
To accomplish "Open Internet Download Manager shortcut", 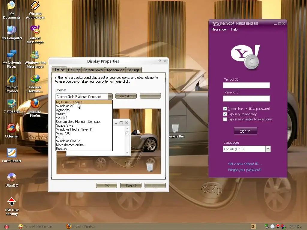I will point(35,84).
